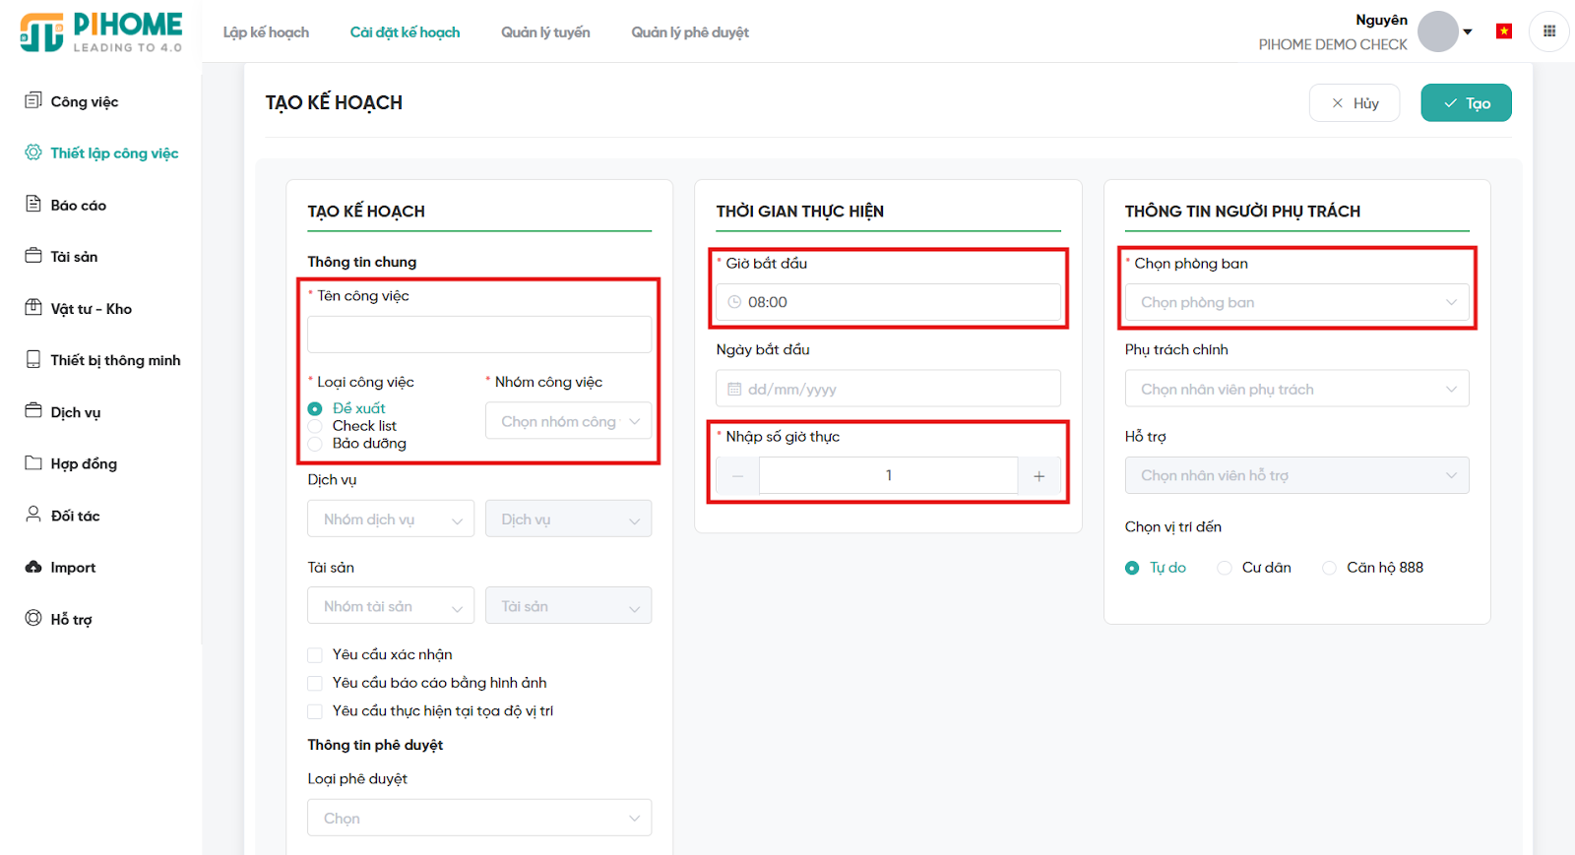Image resolution: width=1575 pixels, height=855 pixels.
Task: Switch to the Lập kế hoạch tab
Action: pos(266,32)
